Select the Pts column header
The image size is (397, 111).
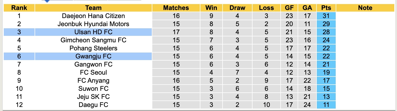(x=326, y=8)
